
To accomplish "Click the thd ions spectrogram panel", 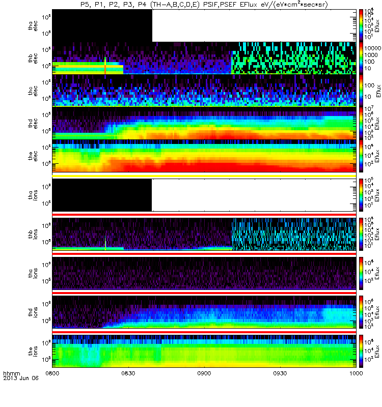I will (204, 312).
